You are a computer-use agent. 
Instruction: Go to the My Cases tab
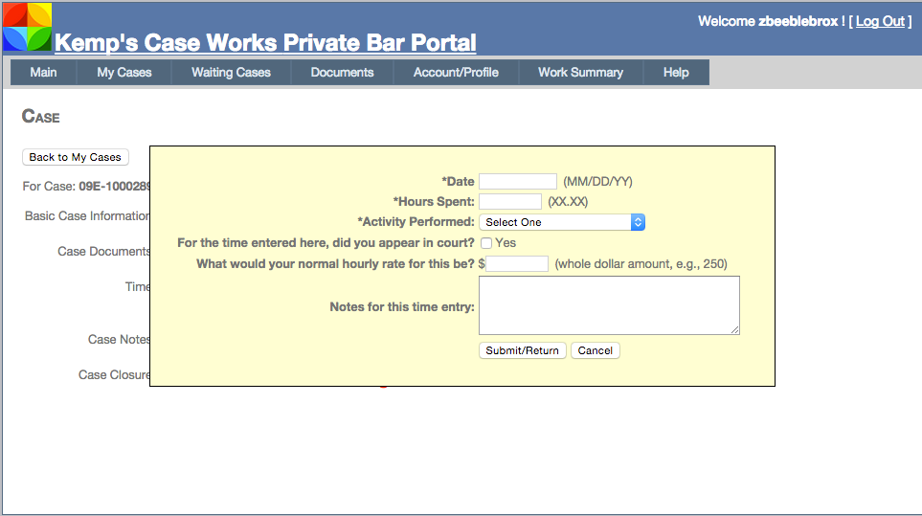pyautogui.click(x=124, y=73)
